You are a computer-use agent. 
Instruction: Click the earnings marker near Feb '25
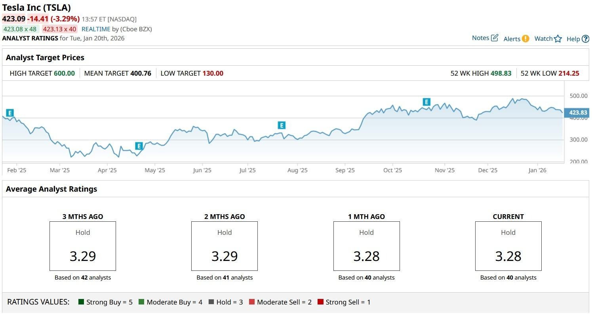pyautogui.click(x=10, y=113)
